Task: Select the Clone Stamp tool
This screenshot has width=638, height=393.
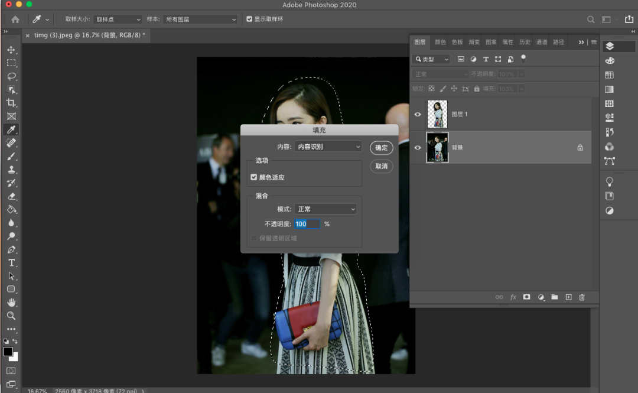Action: click(11, 170)
